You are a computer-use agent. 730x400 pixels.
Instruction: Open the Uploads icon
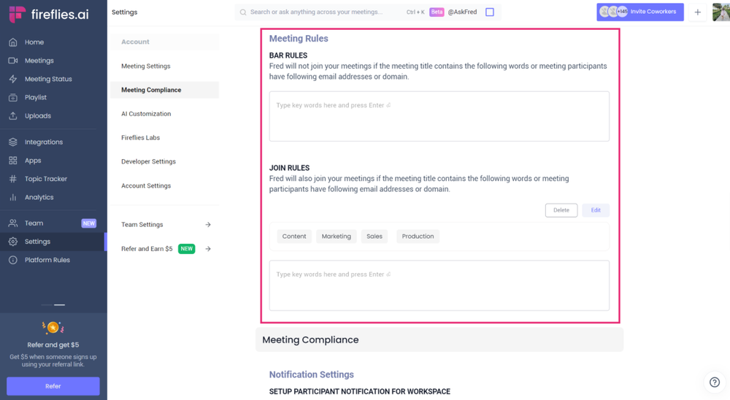tap(13, 116)
